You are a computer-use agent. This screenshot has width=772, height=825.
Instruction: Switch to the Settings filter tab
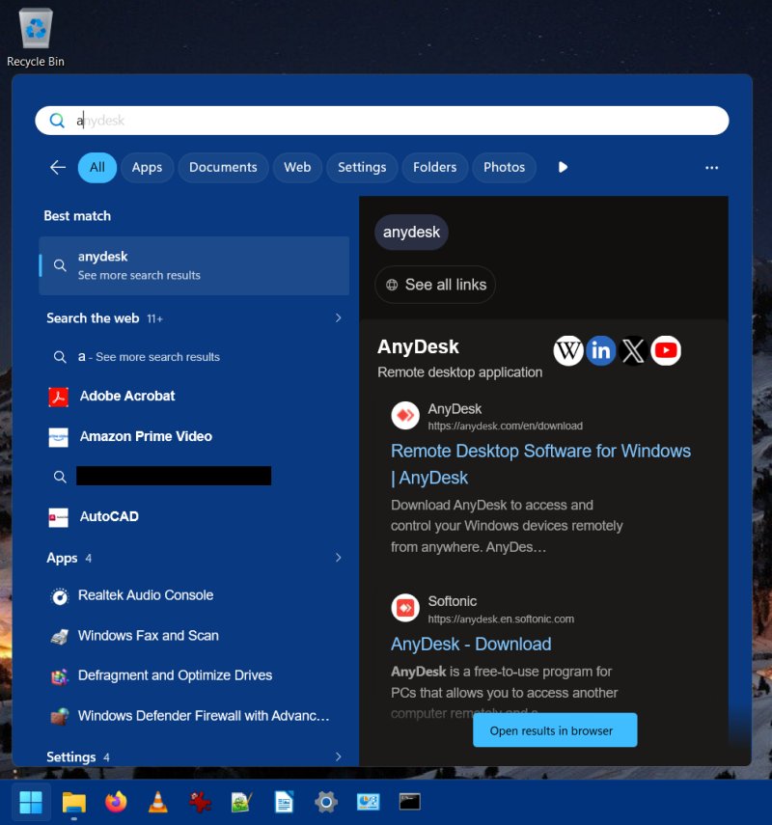click(x=362, y=167)
